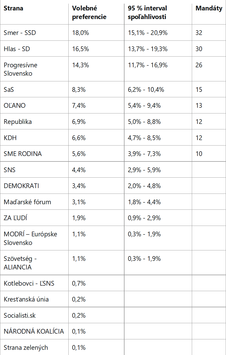The image size is (226, 355).
Task: Click the Maďarské fórum row label
Action: click(27, 202)
